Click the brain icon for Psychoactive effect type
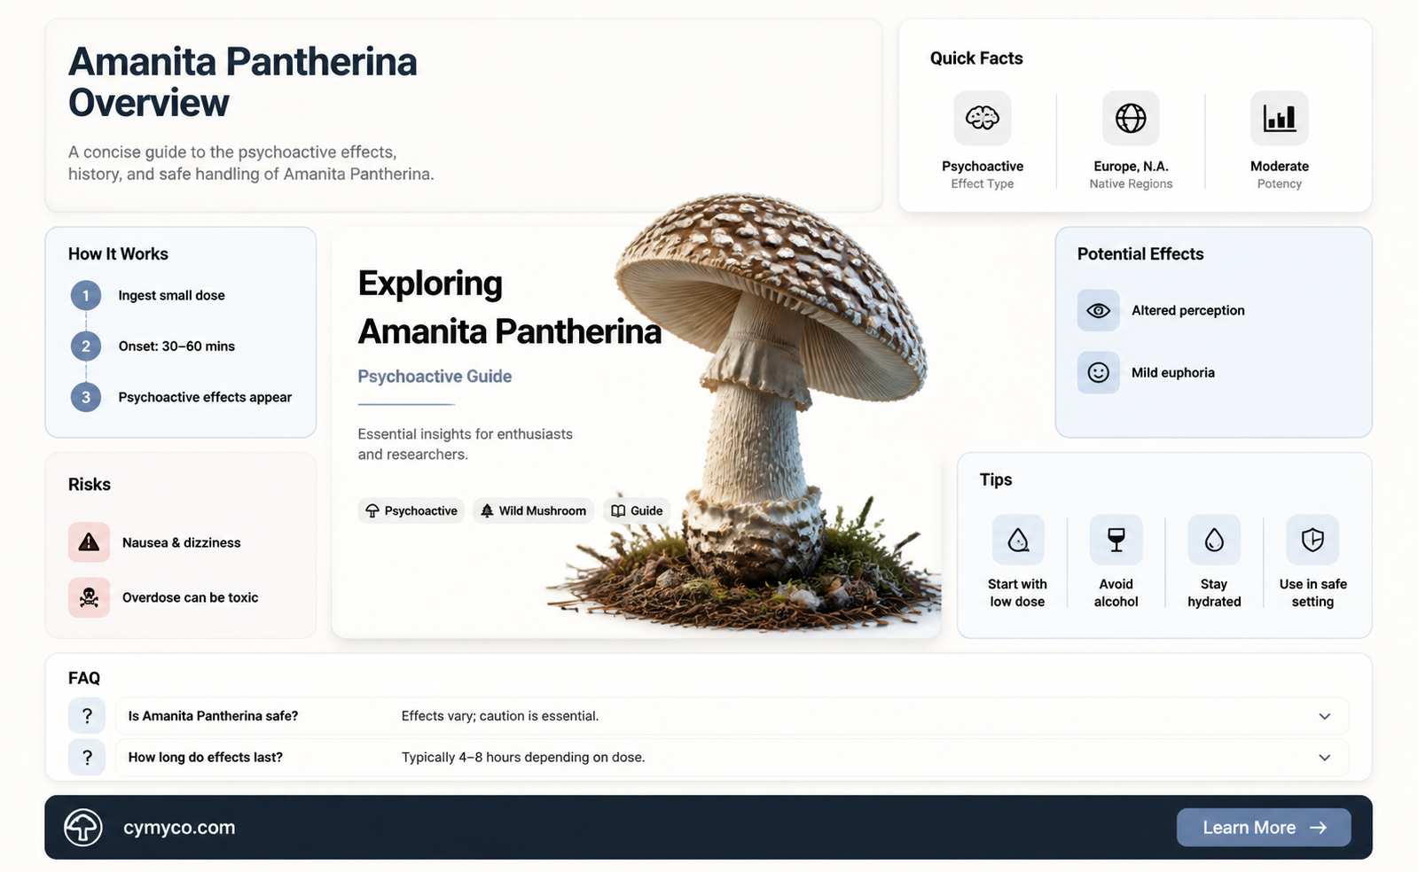This screenshot has height=872, width=1418. [x=982, y=118]
